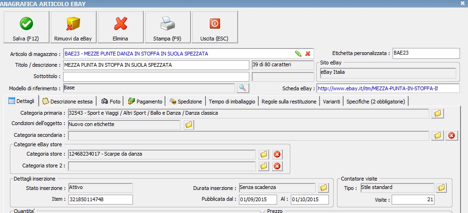Click 'Senza scadenza' duration field
468x213 pixels.
pos(277,188)
